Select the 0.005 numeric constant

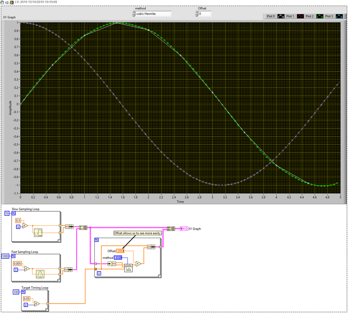click(17, 264)
